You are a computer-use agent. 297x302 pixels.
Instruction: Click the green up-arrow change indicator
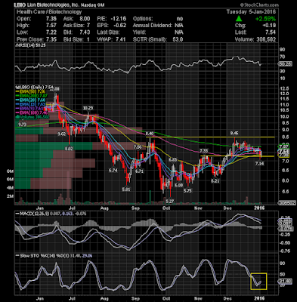click(x=239, y=19)
